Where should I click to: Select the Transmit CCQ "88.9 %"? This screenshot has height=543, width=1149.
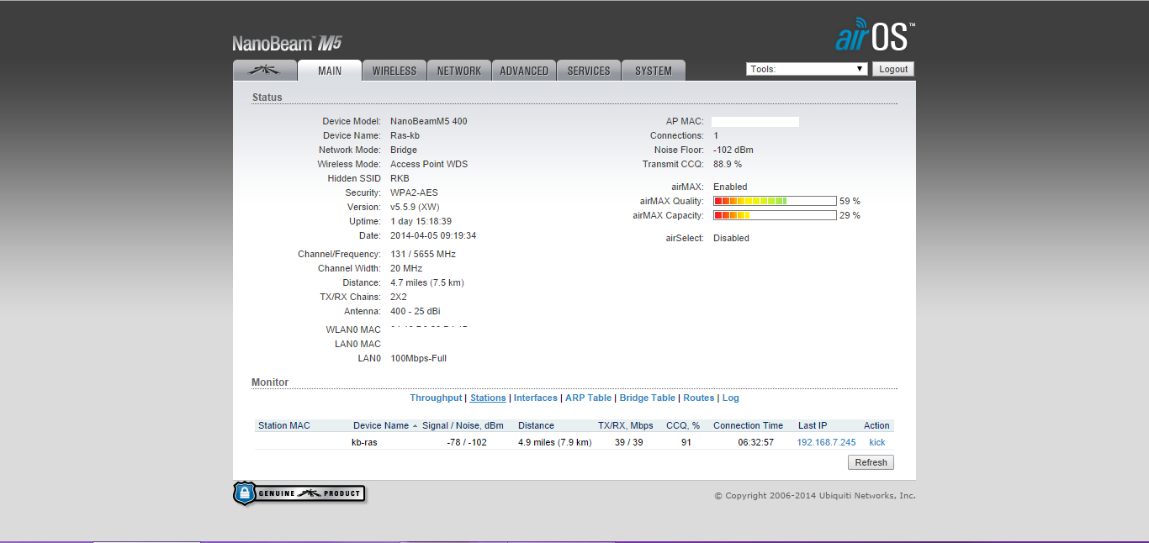pos(728,164)
